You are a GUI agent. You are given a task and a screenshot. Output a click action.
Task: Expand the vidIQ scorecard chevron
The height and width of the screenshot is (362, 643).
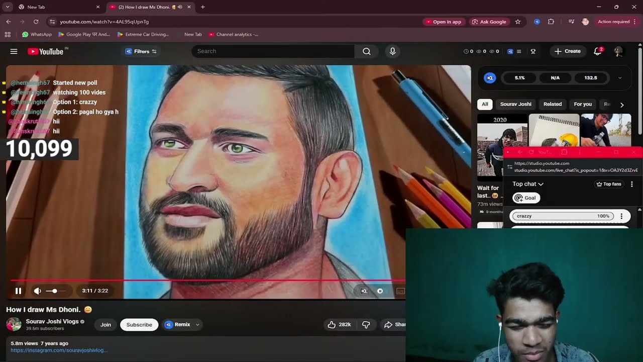pyautogui.click(x=620, y=78)
